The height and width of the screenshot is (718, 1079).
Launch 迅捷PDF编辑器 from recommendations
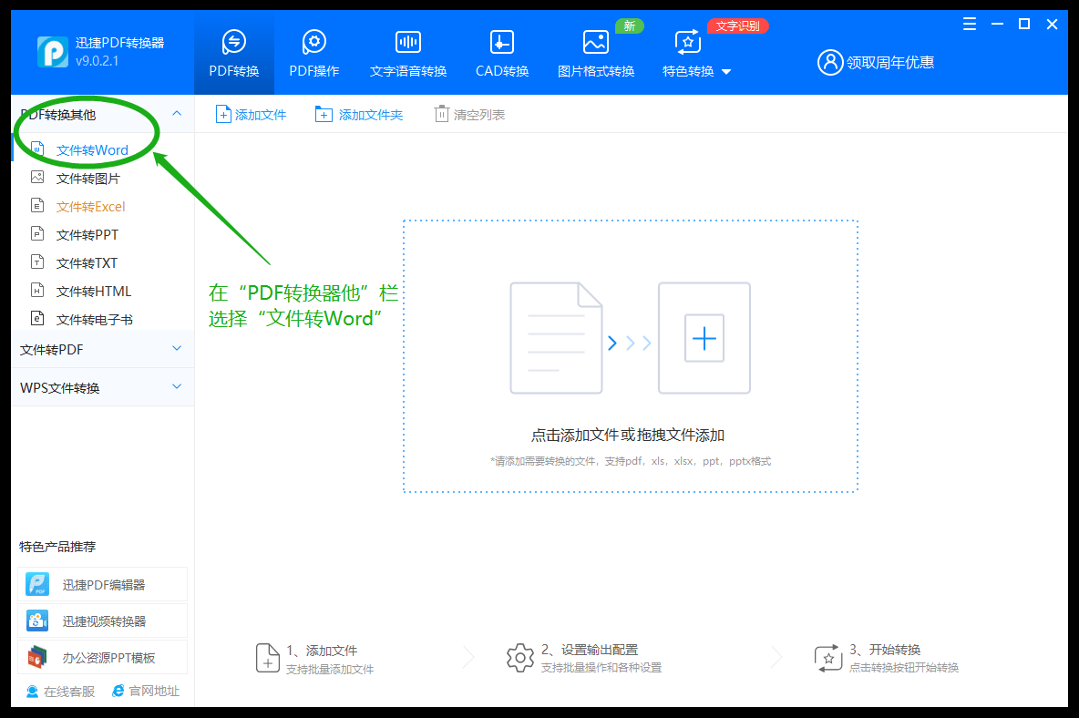[x=102, y=583]
